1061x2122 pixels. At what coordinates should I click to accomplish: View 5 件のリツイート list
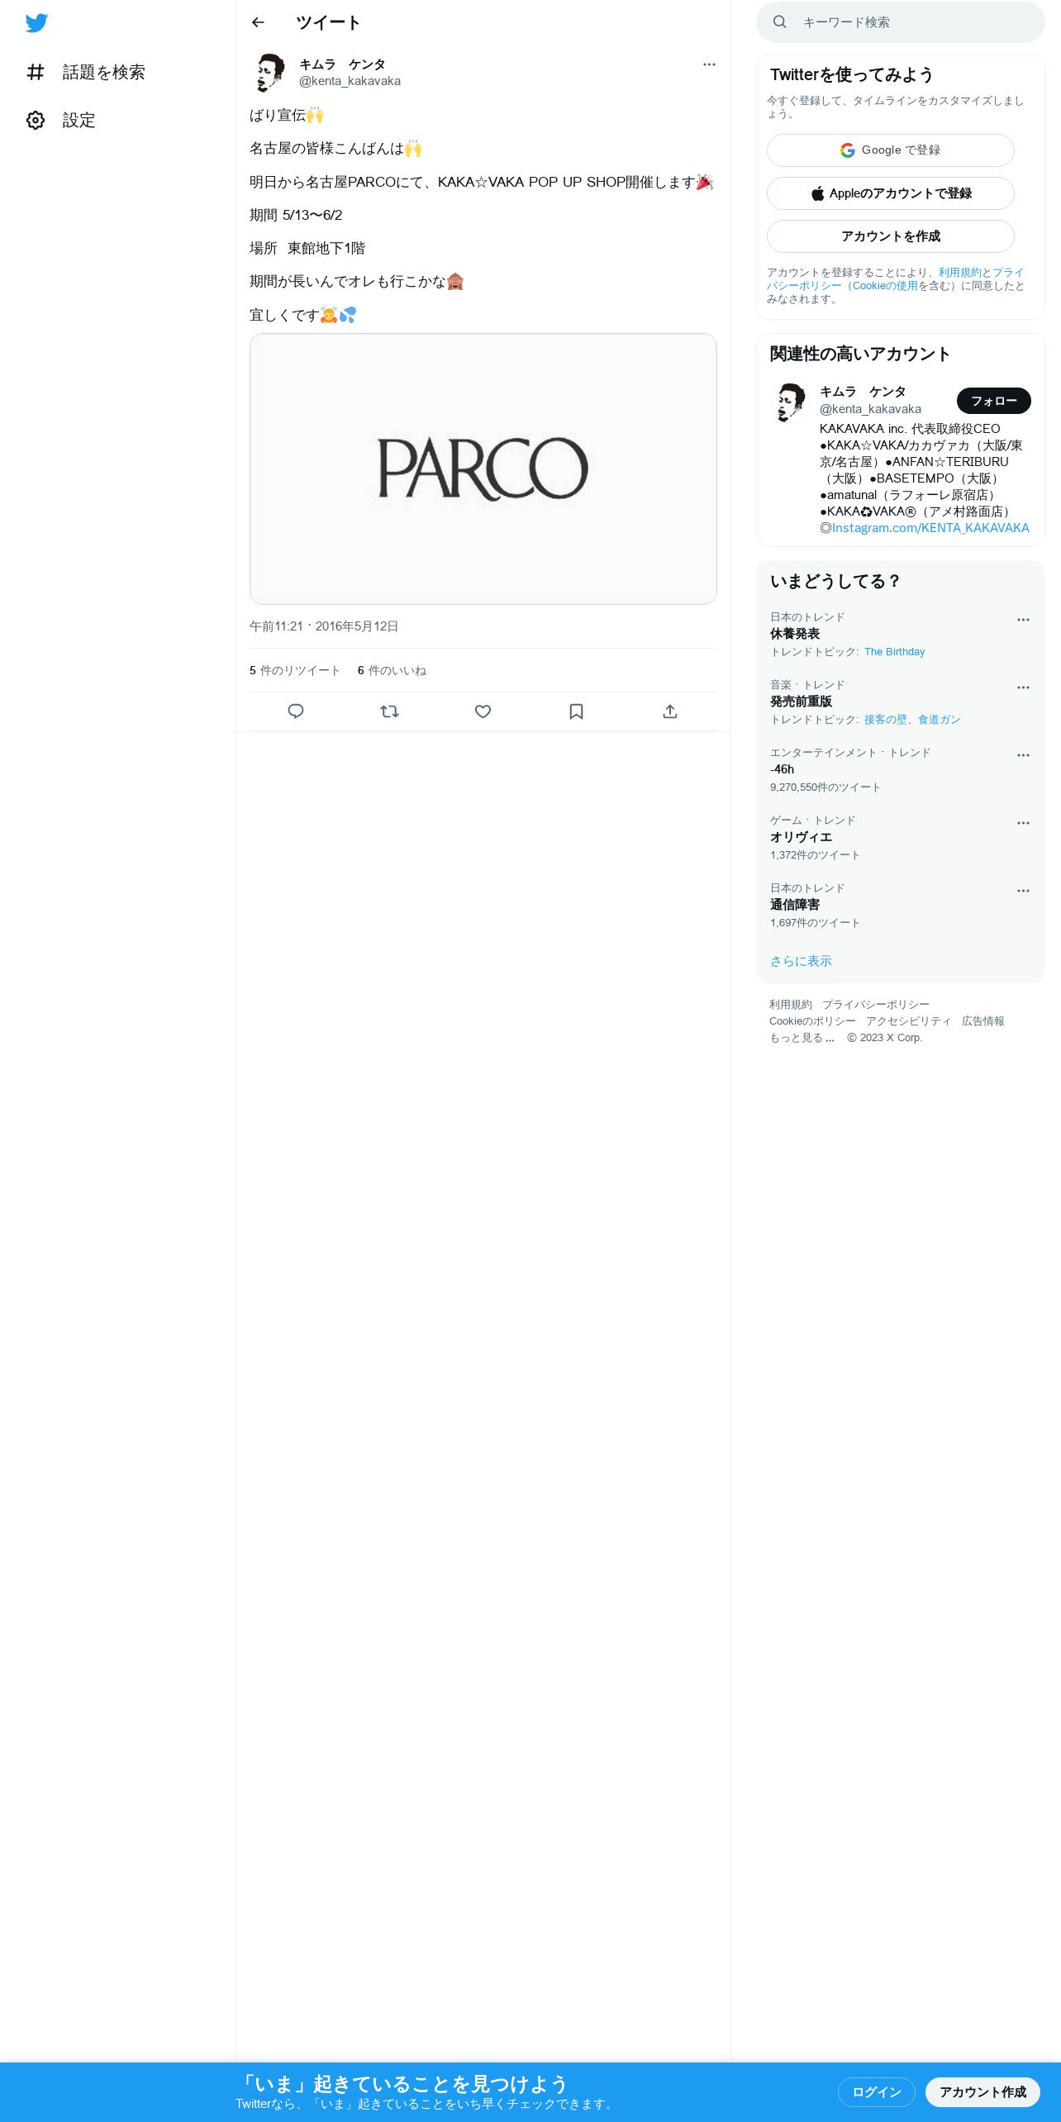(295, 670)
